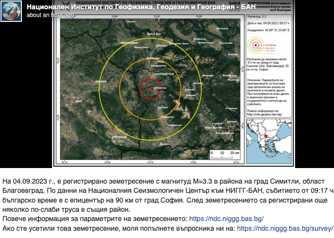Click the text '90 км от град София'
Image resolution: width=334 pixels, height=238 pixels.
[x=149, y=200]
